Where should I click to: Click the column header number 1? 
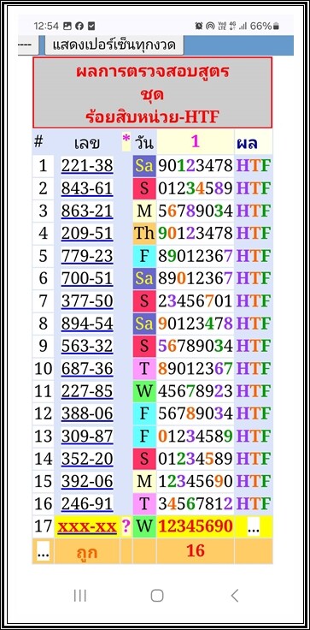pos(195,141)
